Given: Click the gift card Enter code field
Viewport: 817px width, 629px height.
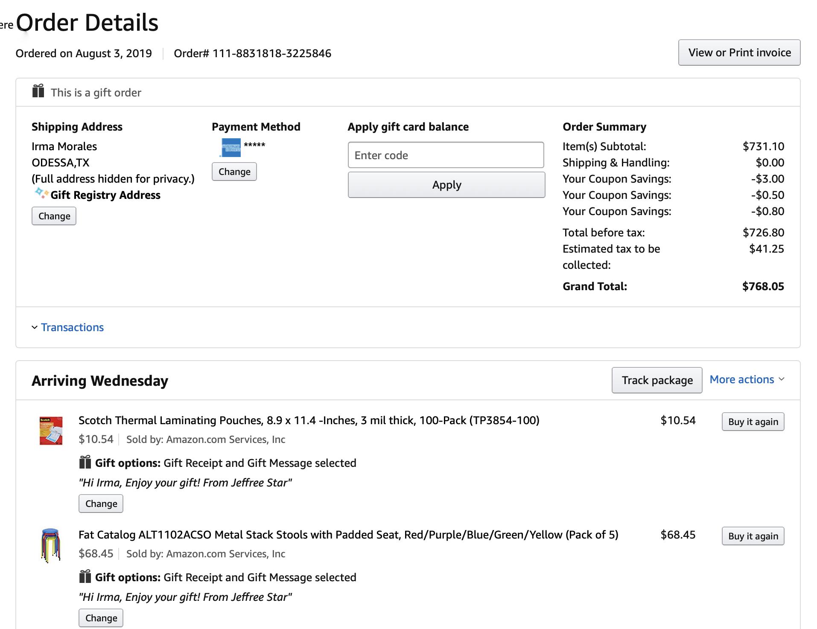Looking at the screenshot, I should 446,155.
